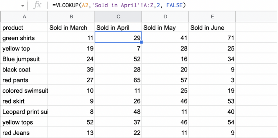
Task: Select the "red Jeans" cell
Action: tap(25, 133)
